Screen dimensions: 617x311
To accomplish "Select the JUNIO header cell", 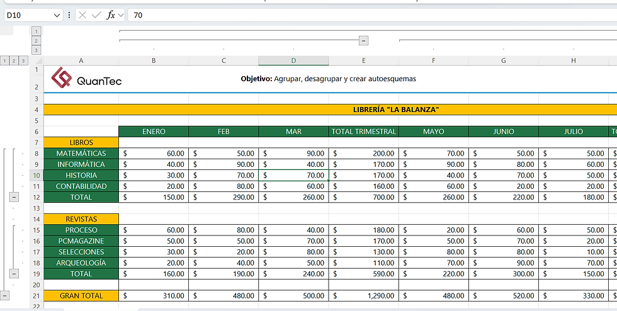I will (504, 132).
